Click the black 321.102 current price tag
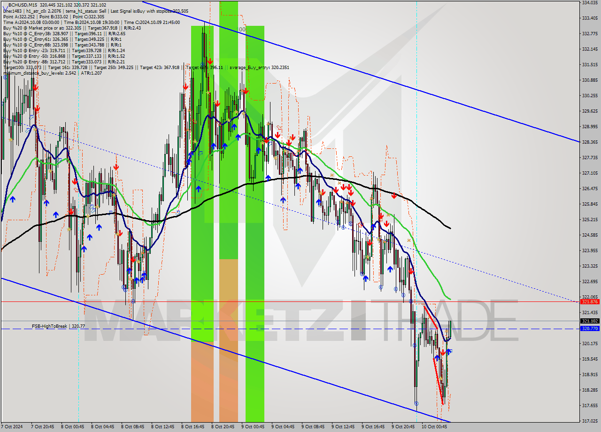 pos(590,321)
